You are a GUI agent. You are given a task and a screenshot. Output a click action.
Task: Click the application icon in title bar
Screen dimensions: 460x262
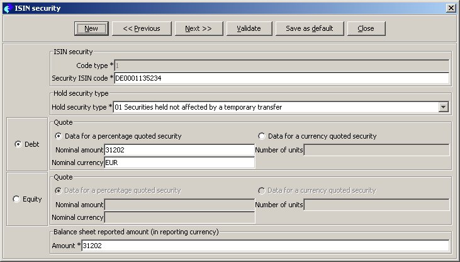click(x=7, y=8)
